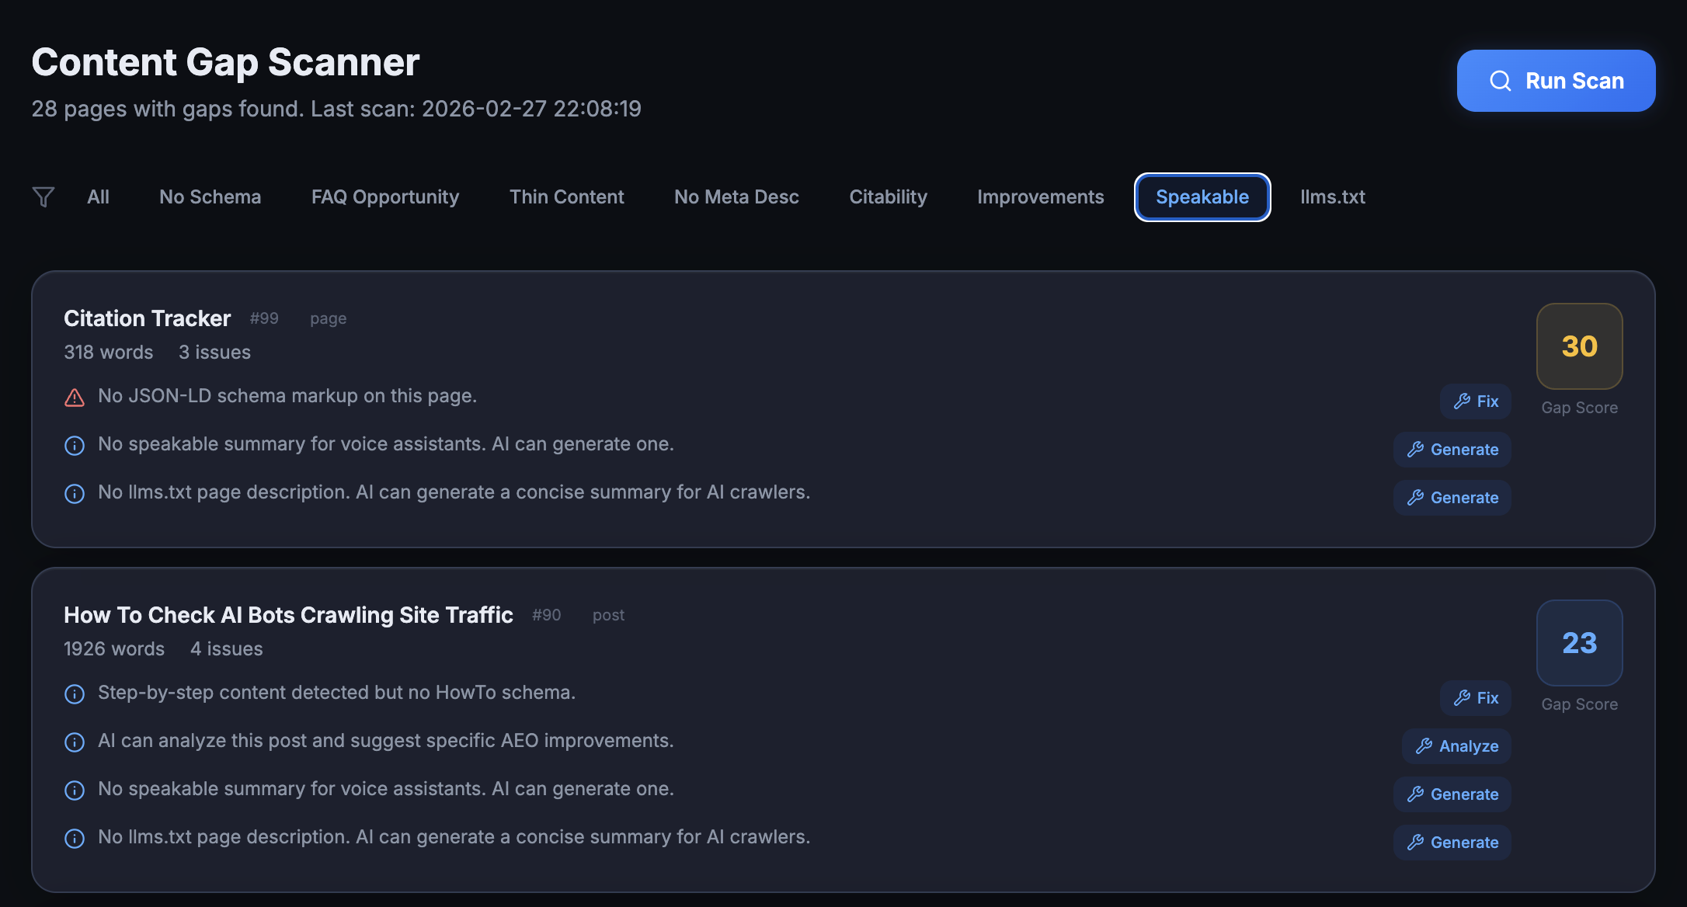Select the Thin Content filter
1687x907 pixels.
point(567,196)
